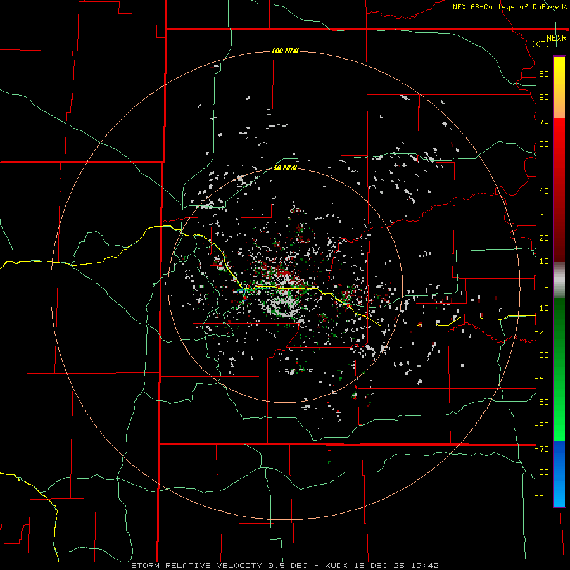Click the NEXR label above color scale

(x=557, y=38)
